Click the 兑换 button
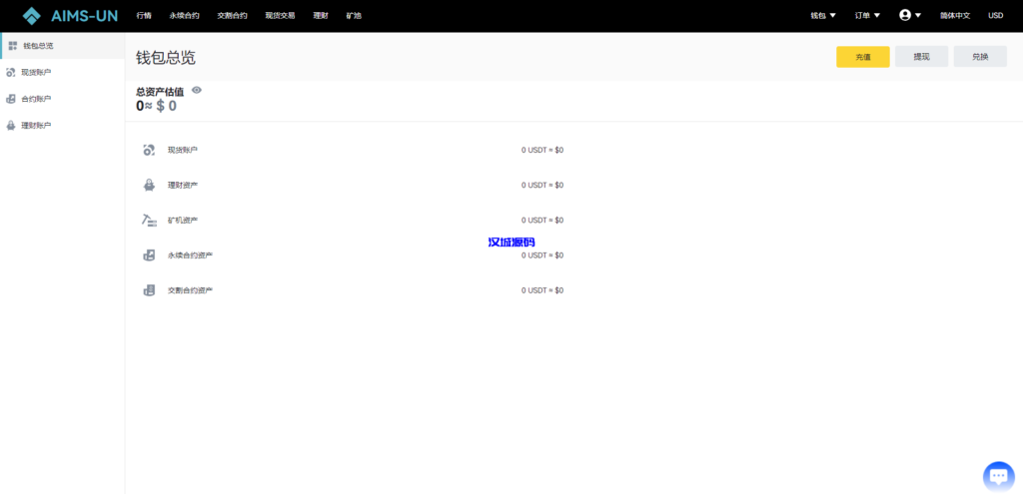1023x494 pixels. pos(979,57)
